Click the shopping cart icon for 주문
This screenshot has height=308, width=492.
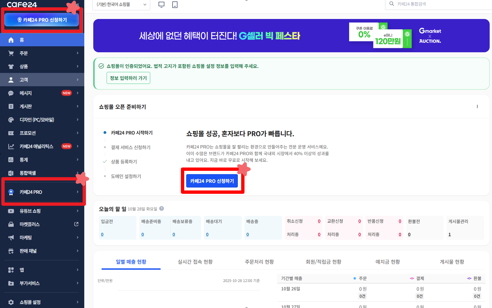[11, 53]
